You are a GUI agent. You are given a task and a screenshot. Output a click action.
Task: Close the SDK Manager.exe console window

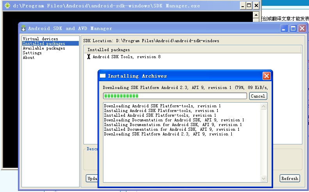tap(256, 5)
